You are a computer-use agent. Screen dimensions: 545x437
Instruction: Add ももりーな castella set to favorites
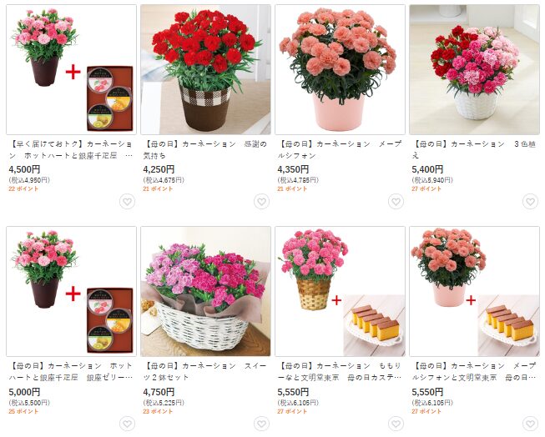pos(396,424)
